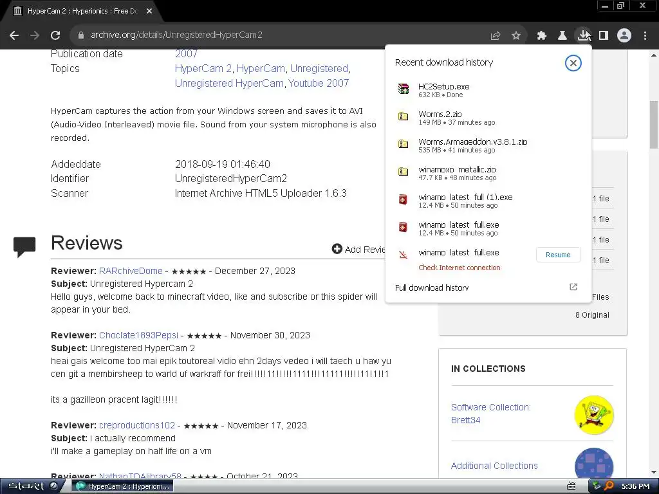The height and width of the screenshot is (494, 659).
Task: Open the Unregistered topic link
Action: click(x=319, y=68)
